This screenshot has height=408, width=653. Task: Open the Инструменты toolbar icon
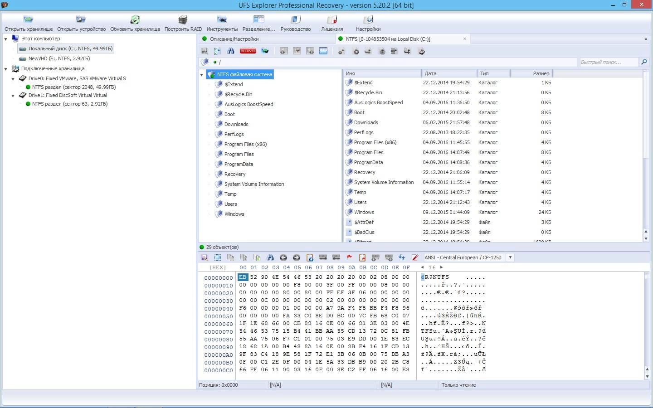(222, 19)
